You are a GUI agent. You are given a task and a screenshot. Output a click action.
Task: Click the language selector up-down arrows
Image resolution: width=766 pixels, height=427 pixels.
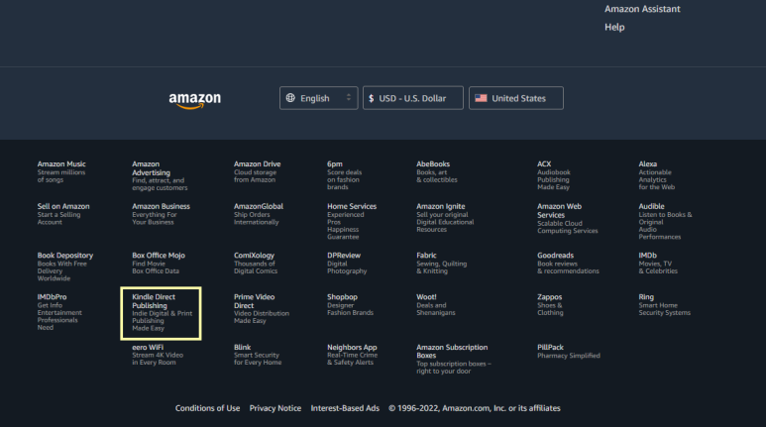(x=348, y=98)
